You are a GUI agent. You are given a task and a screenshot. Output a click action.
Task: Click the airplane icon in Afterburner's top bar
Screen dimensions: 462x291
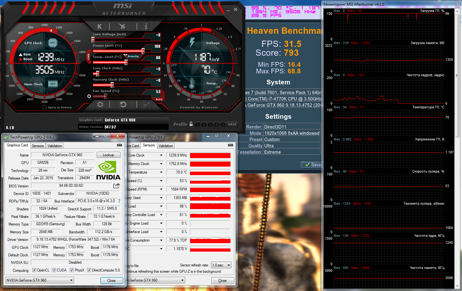122,26
